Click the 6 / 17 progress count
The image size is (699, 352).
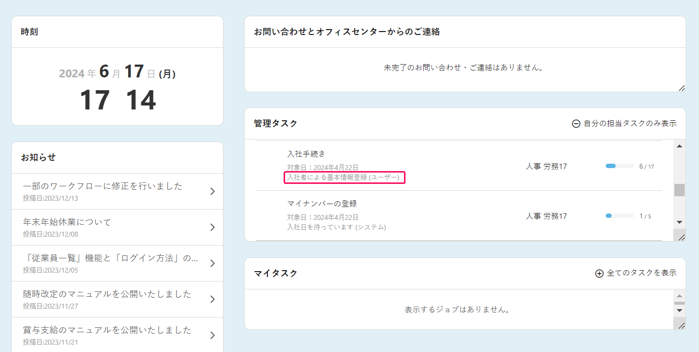647,167
